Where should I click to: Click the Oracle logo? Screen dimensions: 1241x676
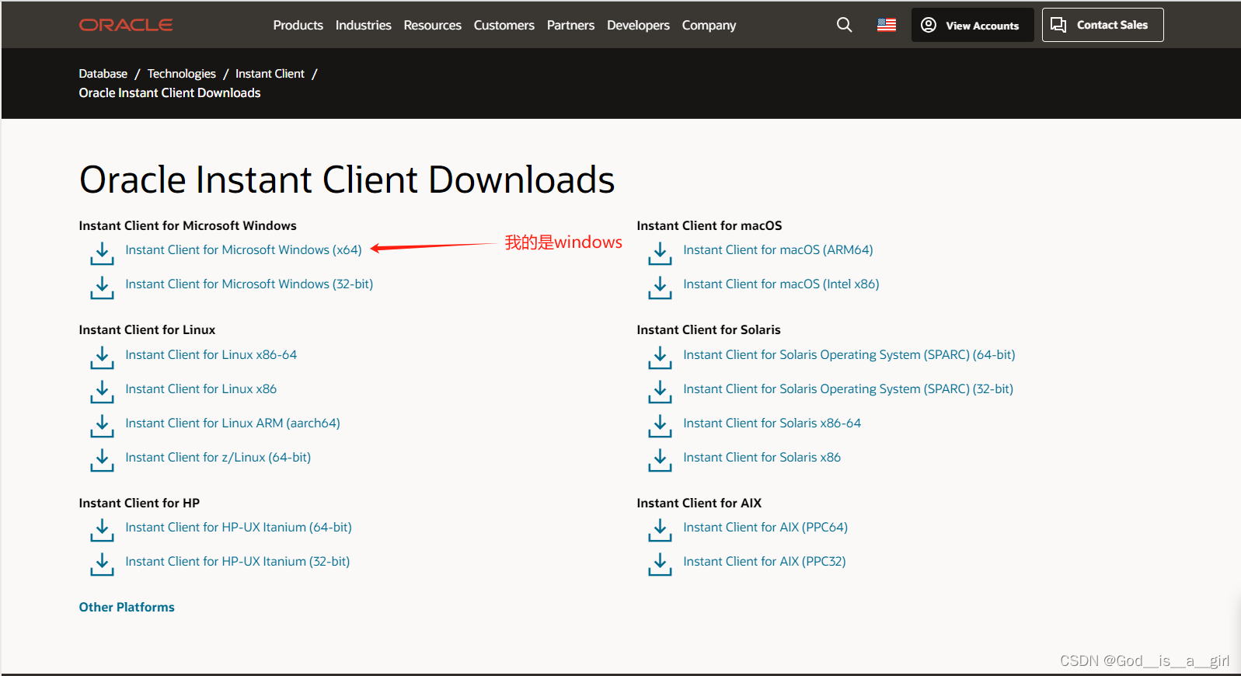(x=126, y=25)
